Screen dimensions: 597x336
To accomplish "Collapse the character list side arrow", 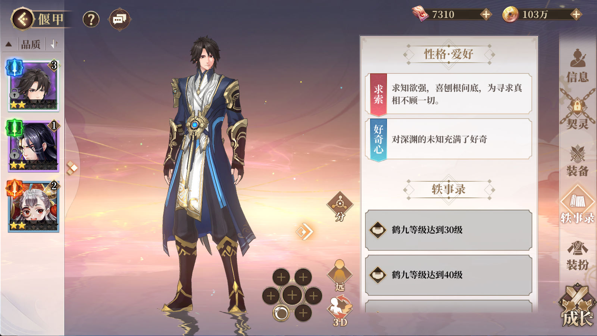I will point(72,168).
